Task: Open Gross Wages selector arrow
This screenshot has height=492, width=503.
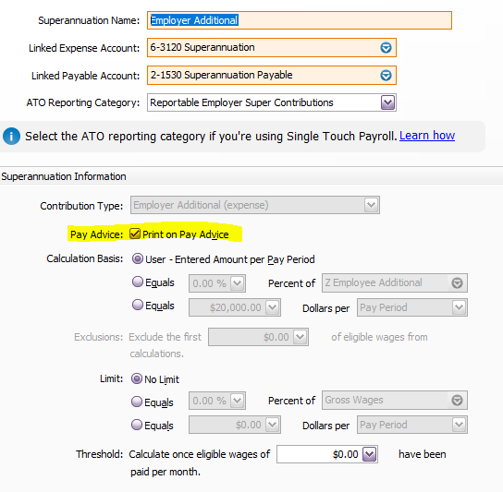Action: (x=457, y=400)
